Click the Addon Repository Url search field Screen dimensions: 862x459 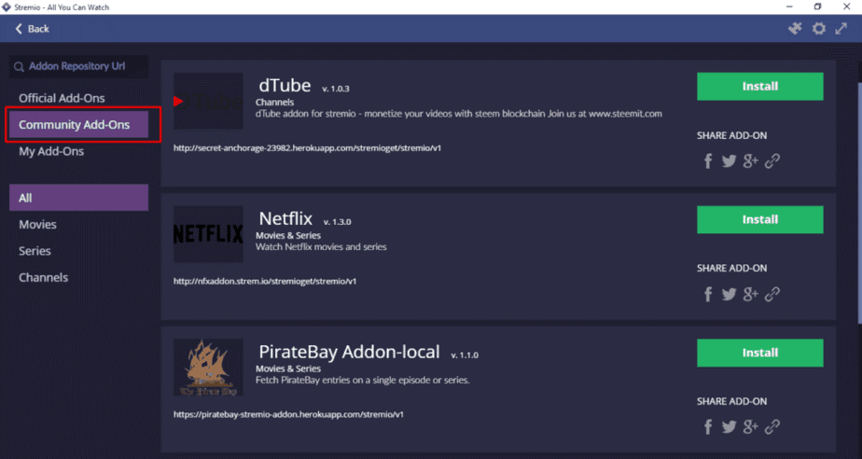78,66
